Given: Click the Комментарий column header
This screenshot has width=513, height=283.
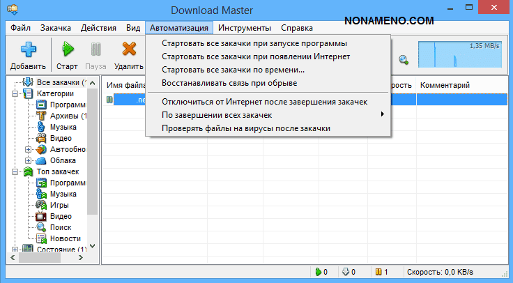Looking at the screenshot, I should click(444, 85).
